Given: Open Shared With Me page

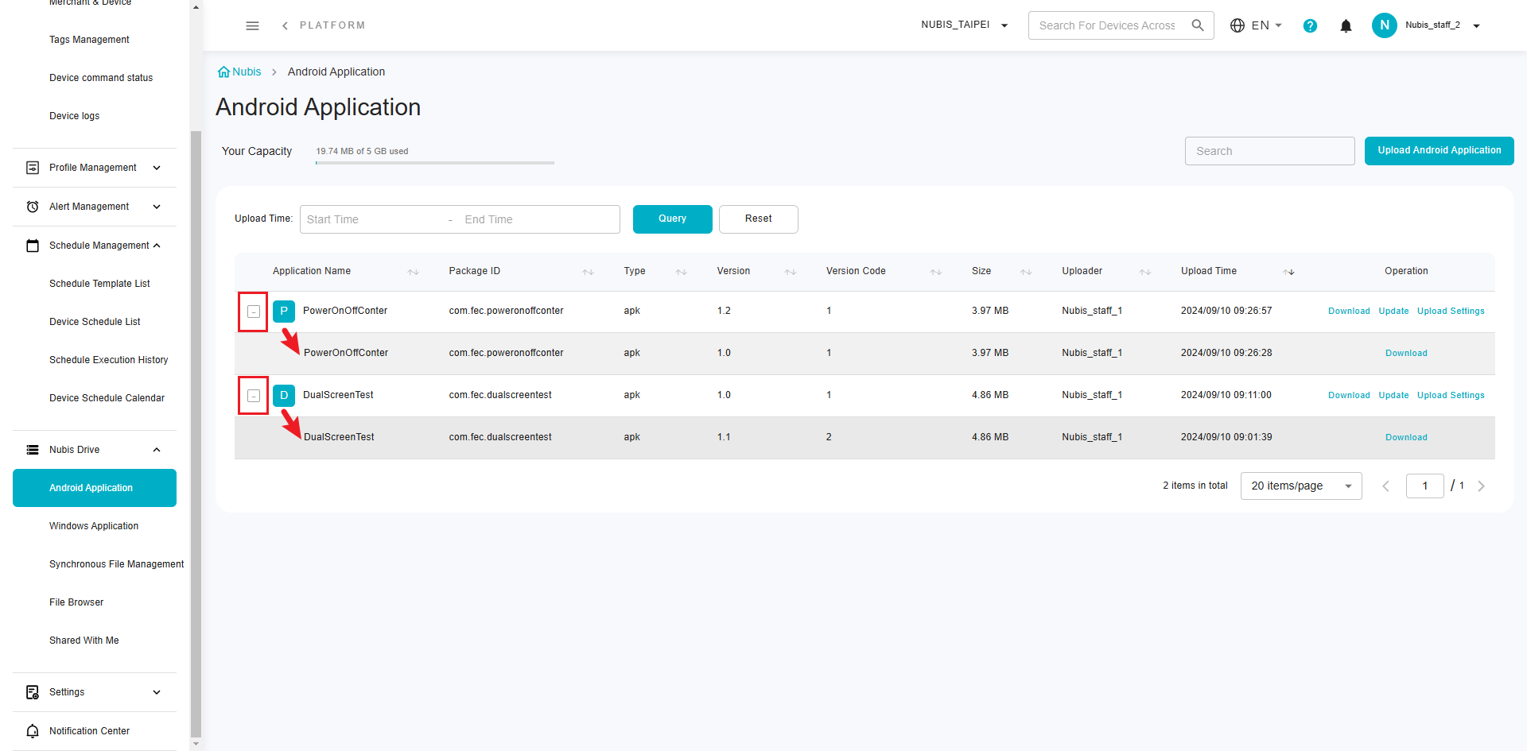Looking at the screenshot, I should (x=84, y=641).
